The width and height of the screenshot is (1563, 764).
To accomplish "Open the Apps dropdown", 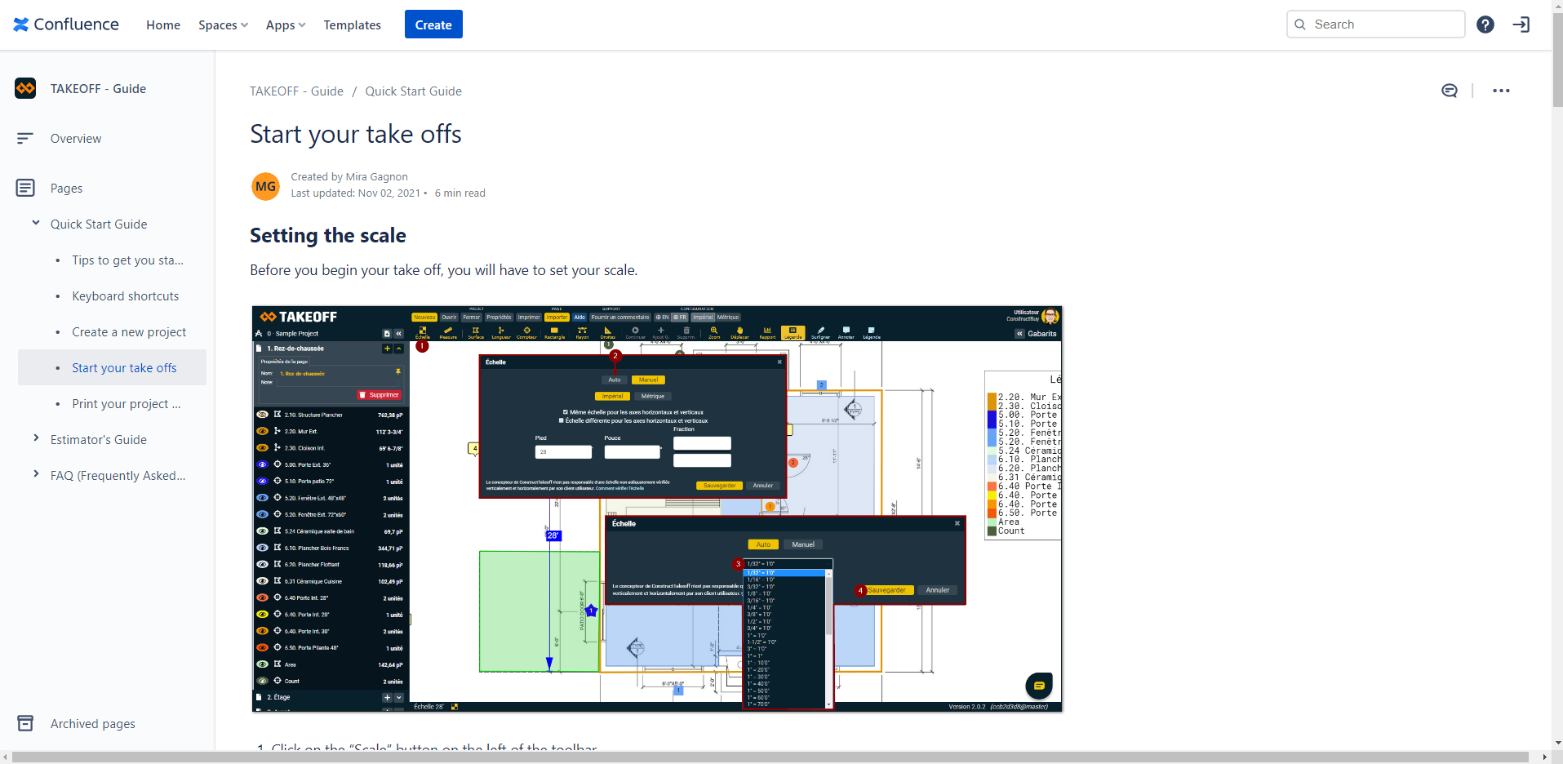I will pos(286,24).
